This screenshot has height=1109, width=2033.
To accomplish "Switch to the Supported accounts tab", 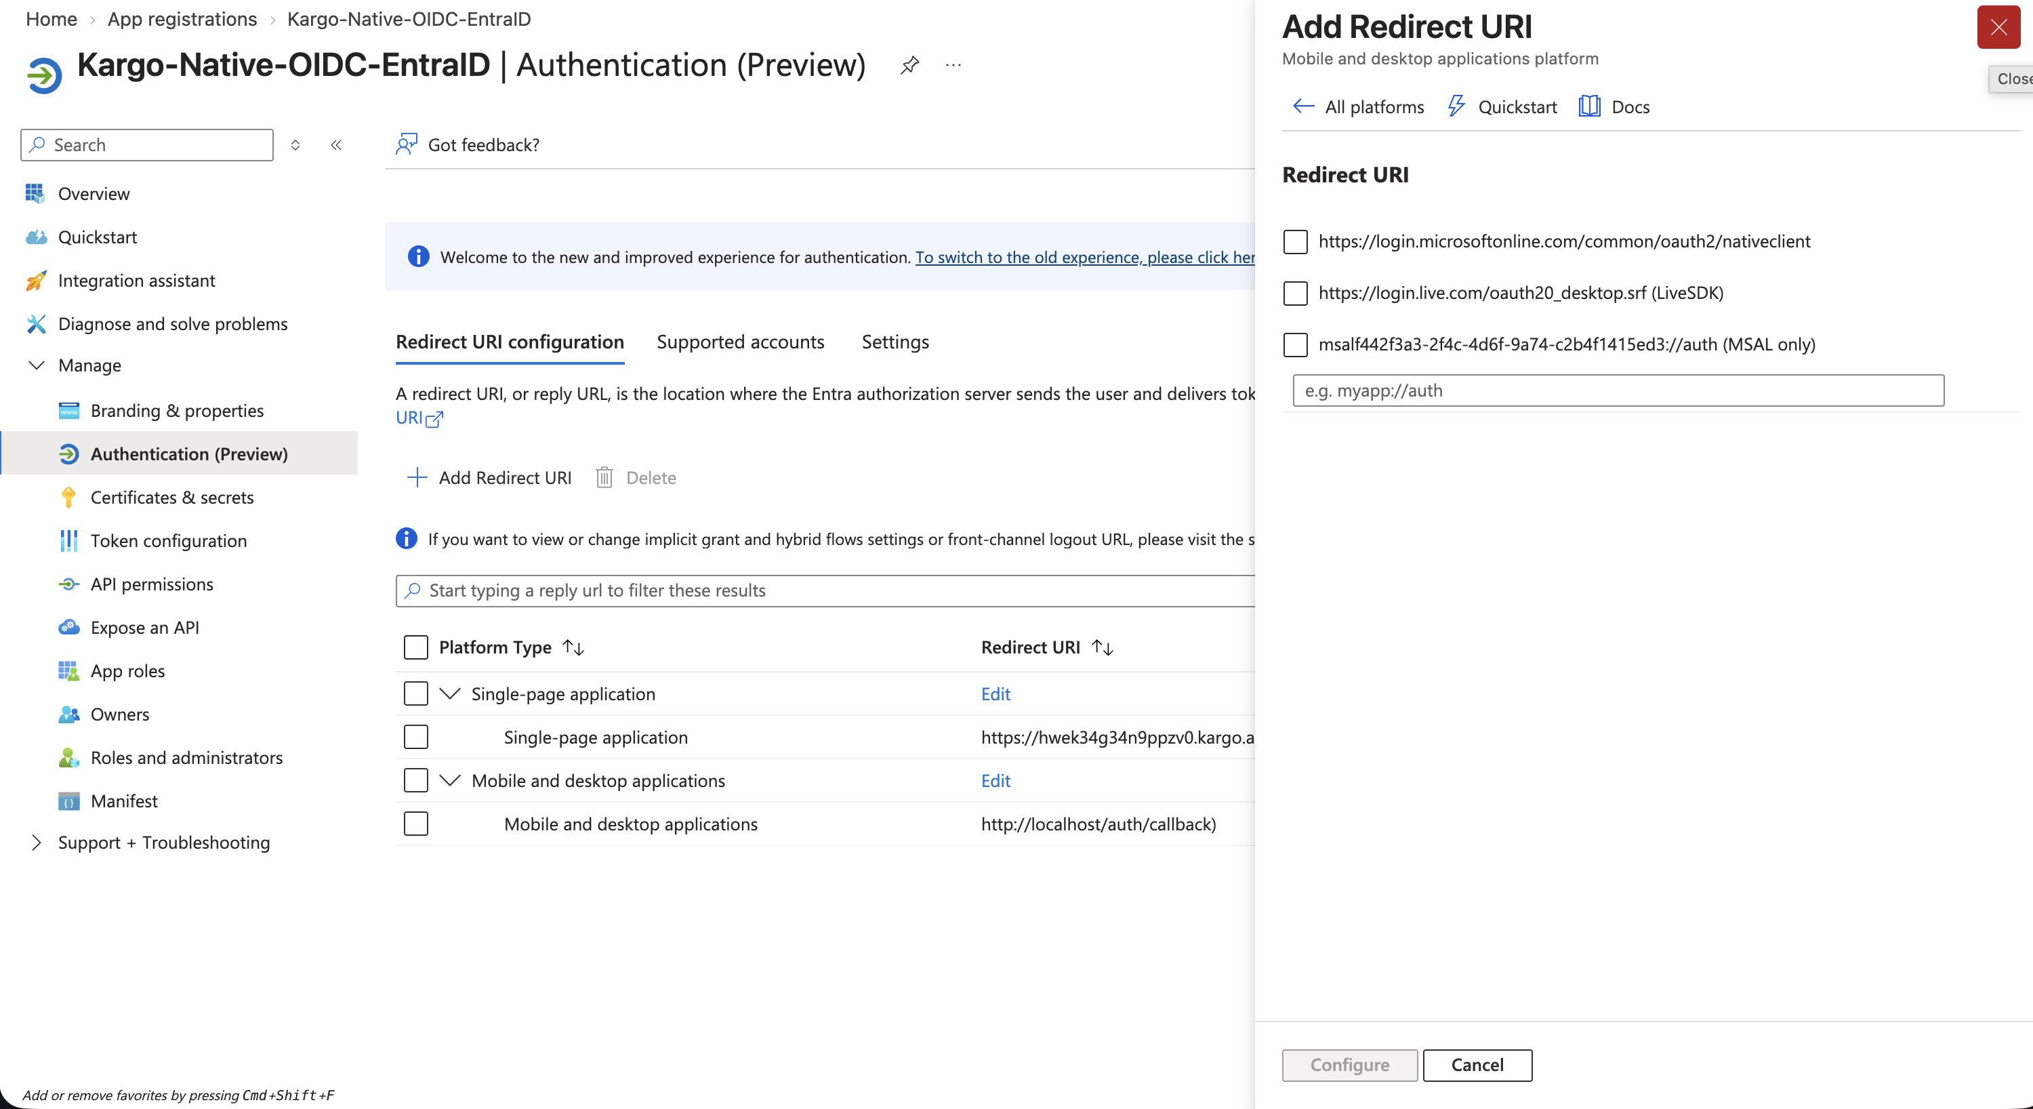I will click(x=740, y=342).
